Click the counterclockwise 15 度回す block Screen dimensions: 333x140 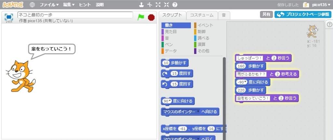point(177,84)
